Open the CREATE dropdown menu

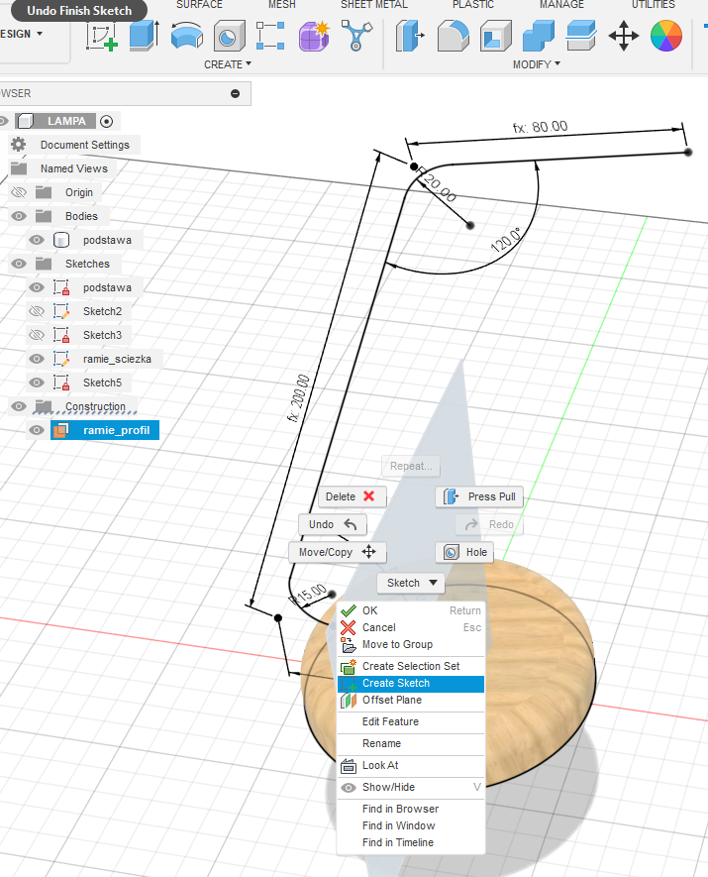[x=228, y=64]
